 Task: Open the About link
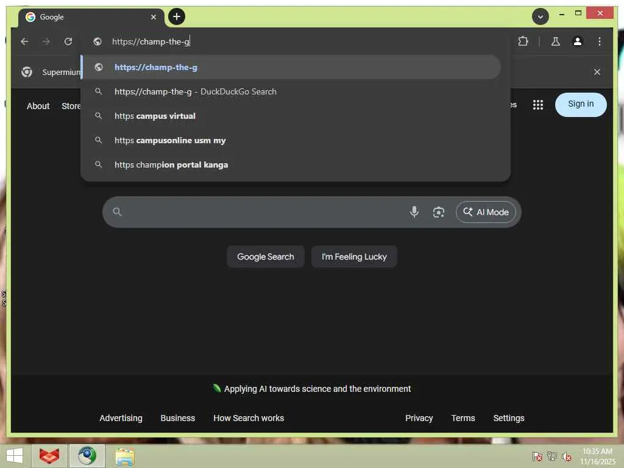point(38,106)
